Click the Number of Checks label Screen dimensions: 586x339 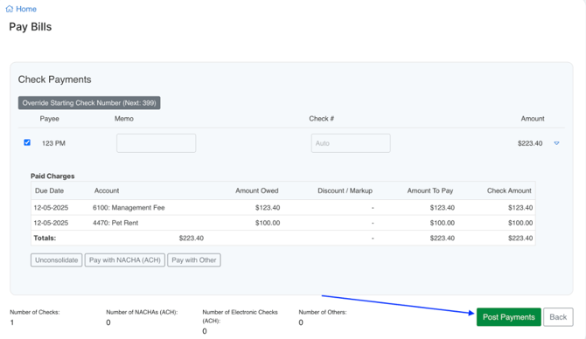point(35,312)
